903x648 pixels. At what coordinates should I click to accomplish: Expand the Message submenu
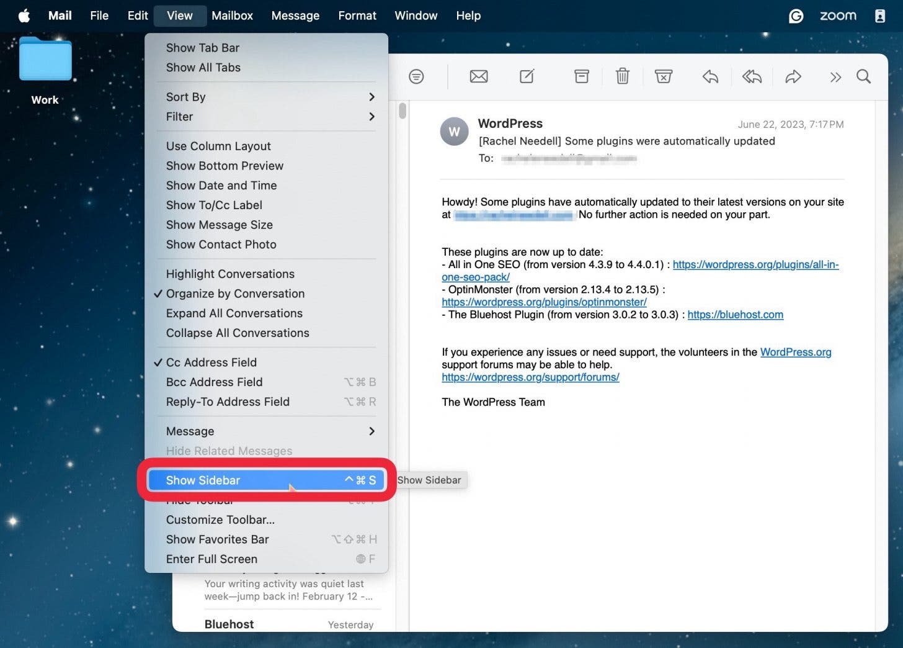[x=267, y=431]
